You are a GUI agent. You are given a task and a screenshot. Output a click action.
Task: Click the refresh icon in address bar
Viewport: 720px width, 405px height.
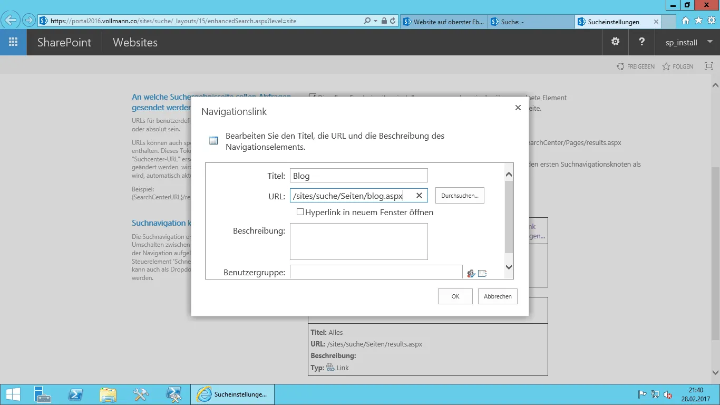click(x=393, y=21)
